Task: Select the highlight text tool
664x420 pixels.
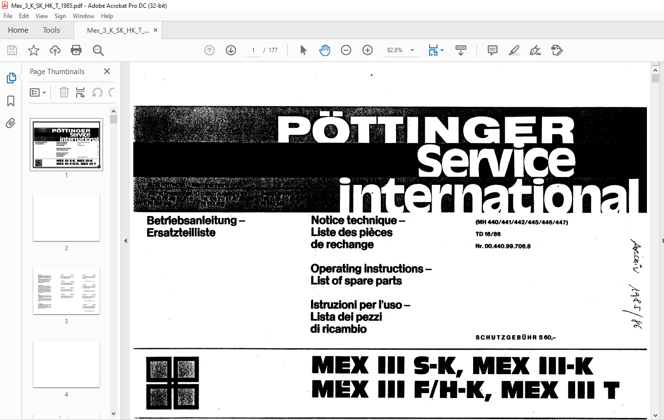Action: pyautogui.click(x=514, y=50)
